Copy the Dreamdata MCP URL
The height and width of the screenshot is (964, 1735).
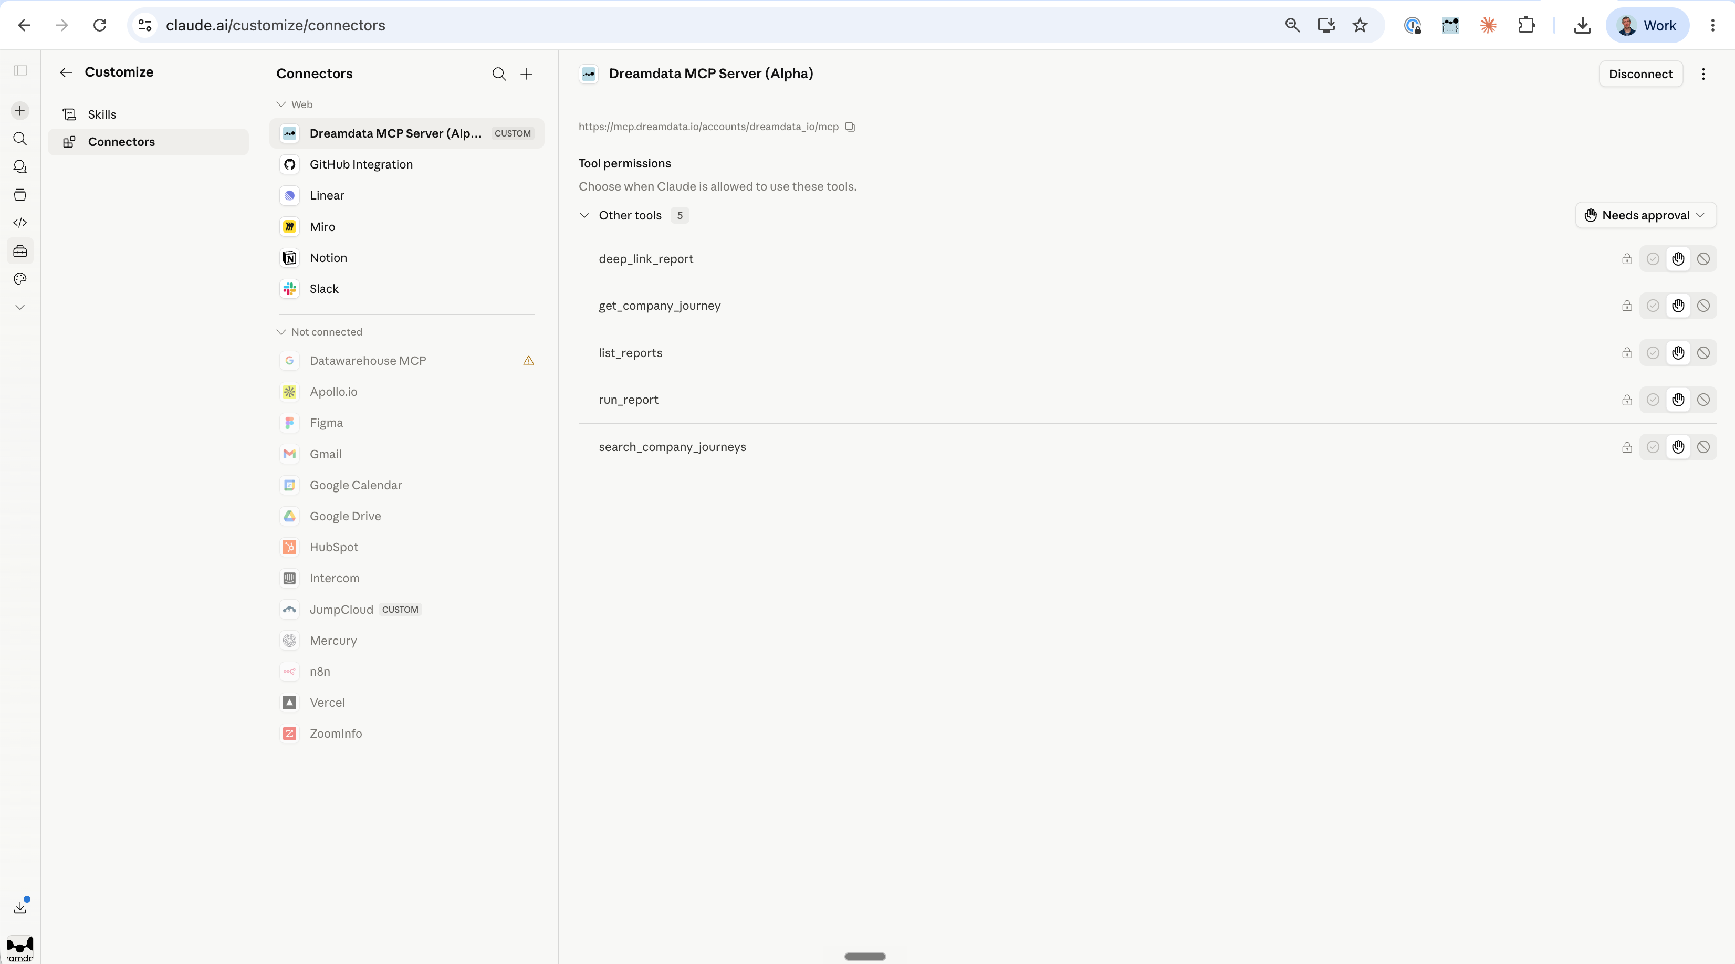click(850, 127)
